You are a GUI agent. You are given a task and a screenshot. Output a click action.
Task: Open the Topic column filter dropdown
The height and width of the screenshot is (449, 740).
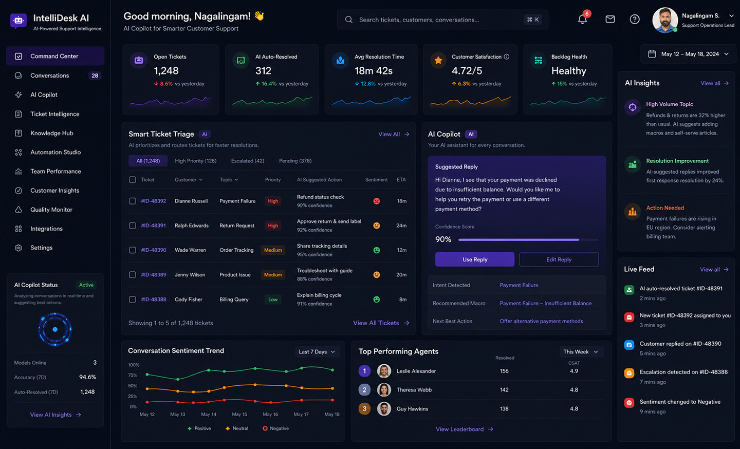click(229, 180)
